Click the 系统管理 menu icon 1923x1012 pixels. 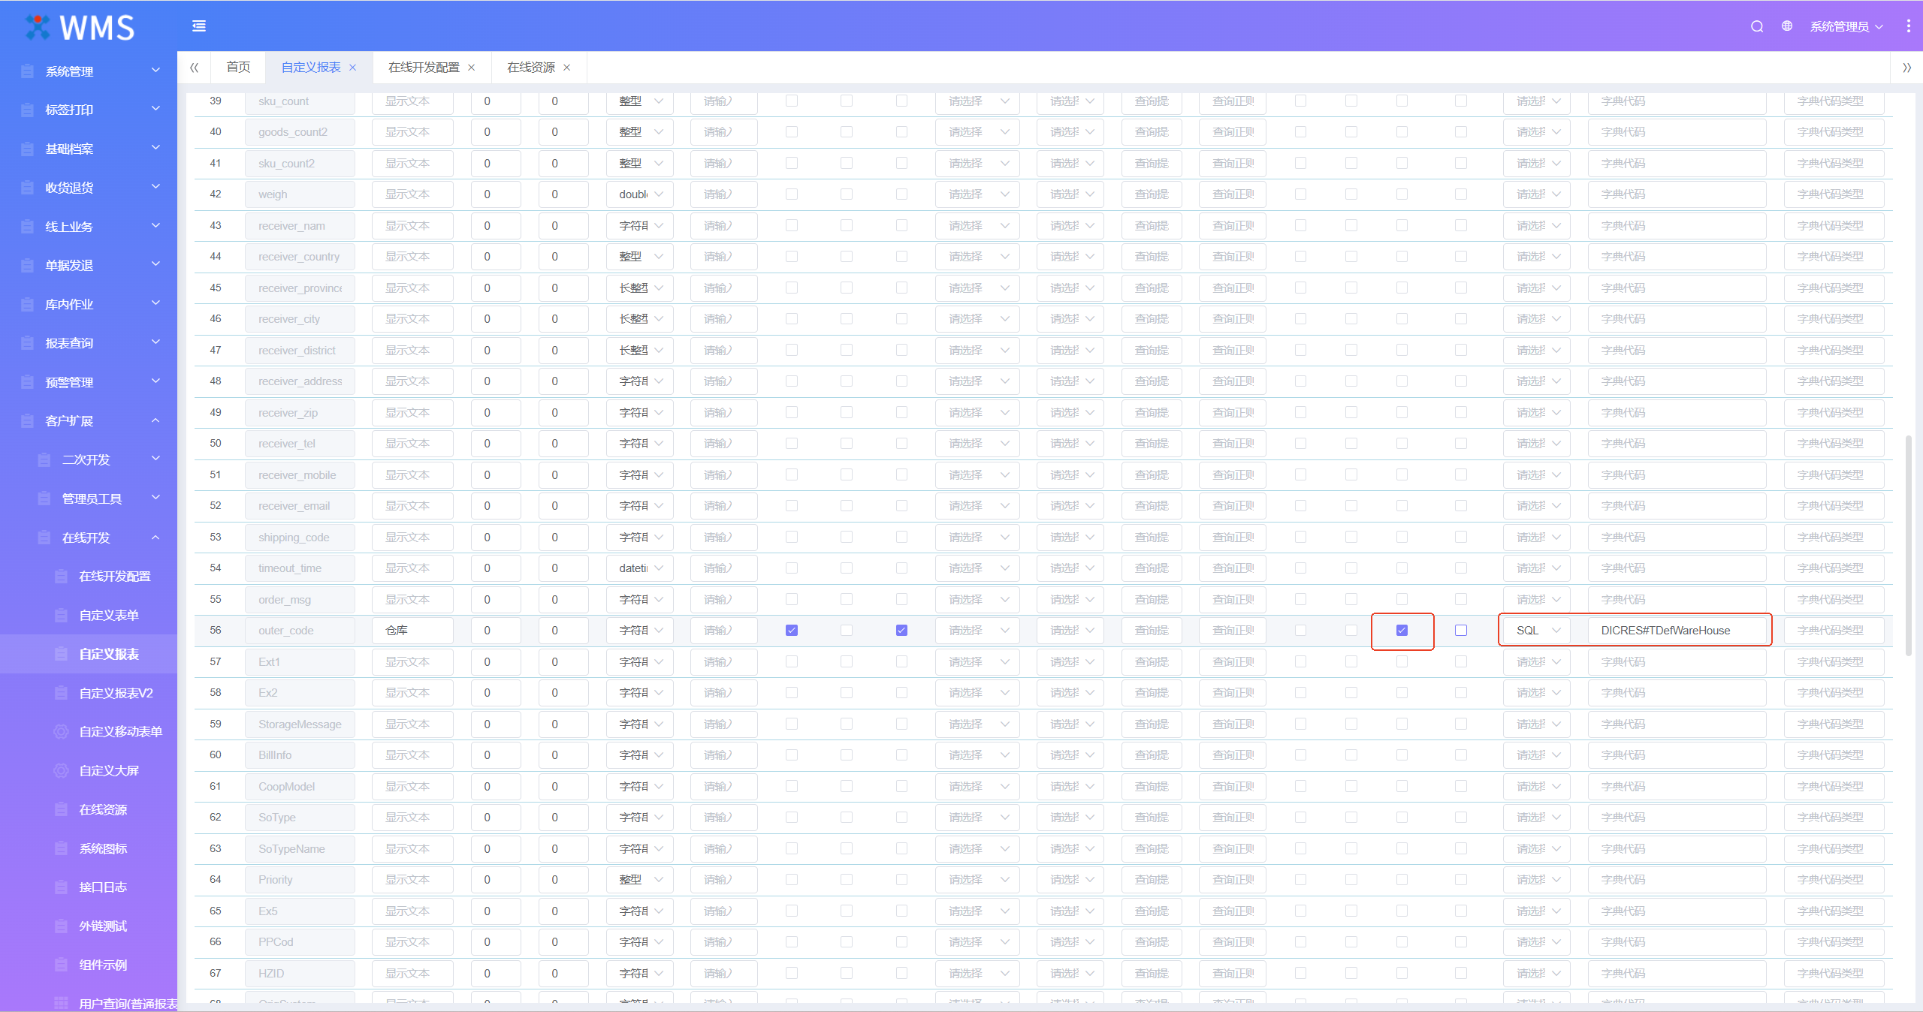[28, 71]
